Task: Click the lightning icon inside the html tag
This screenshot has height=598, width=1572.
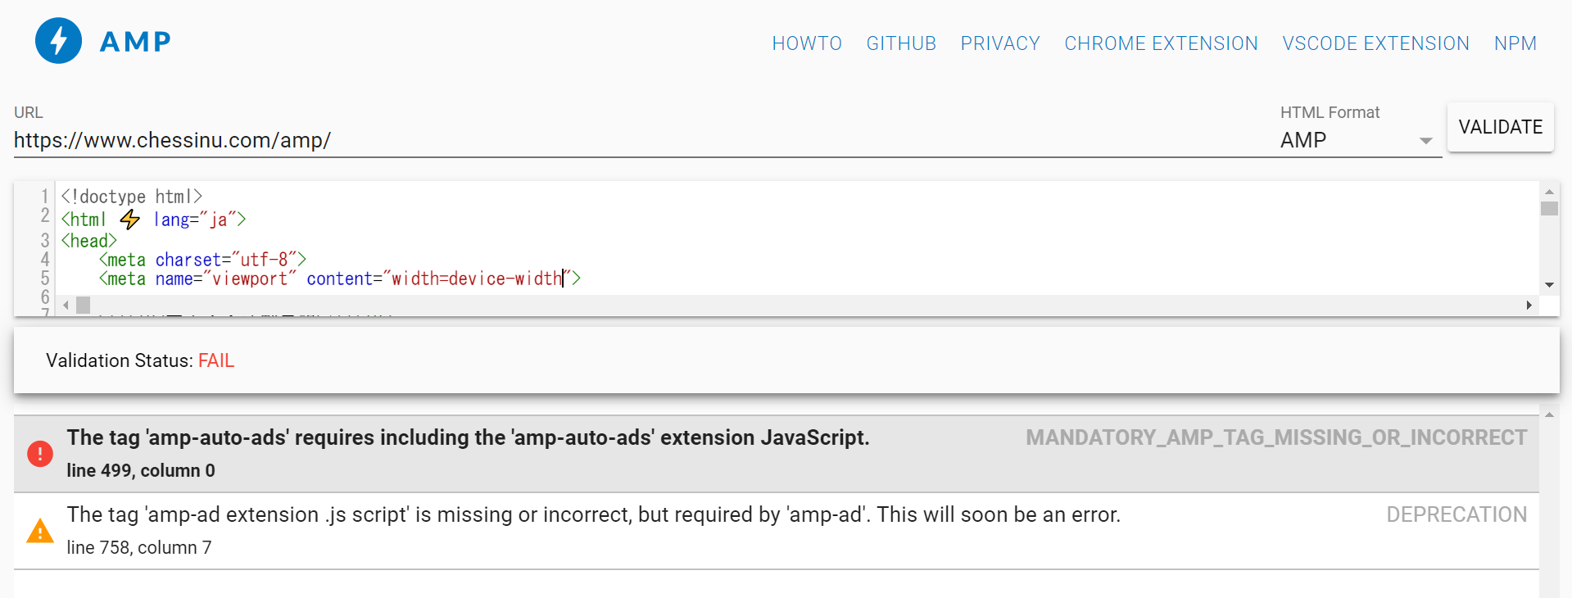Action: click(x=129, y=219)
